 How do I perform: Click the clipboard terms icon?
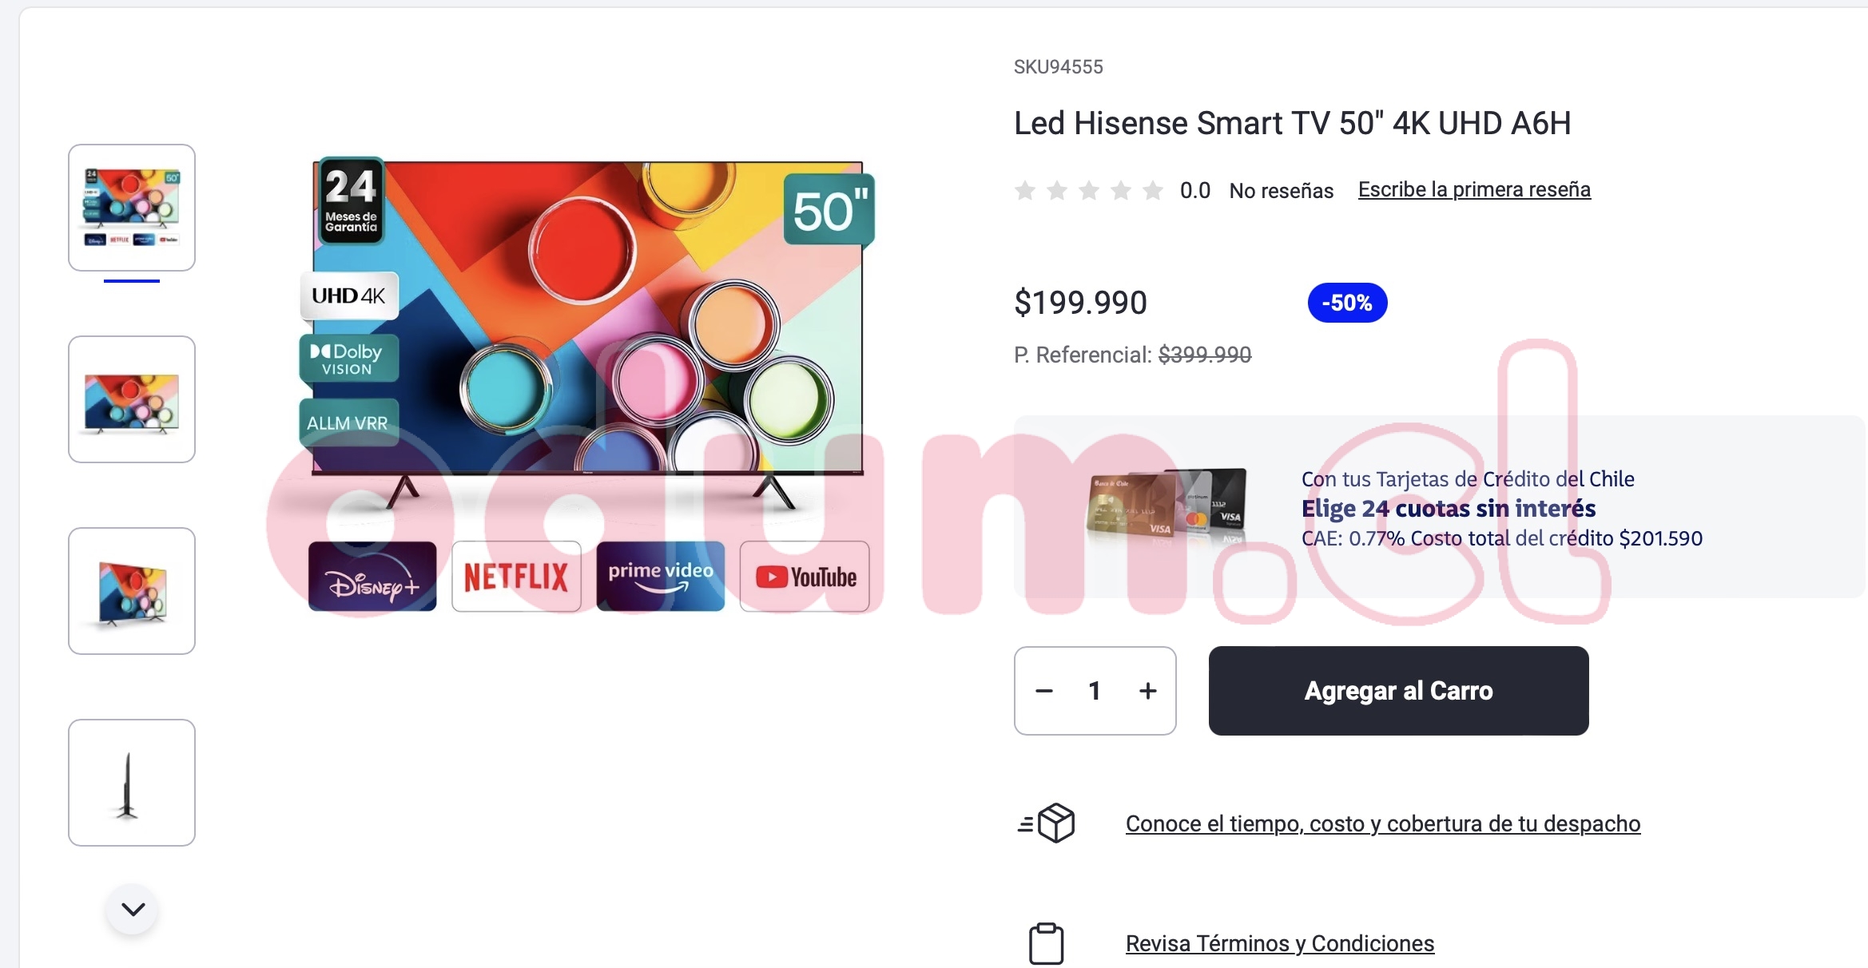(x=1046, y=943)
